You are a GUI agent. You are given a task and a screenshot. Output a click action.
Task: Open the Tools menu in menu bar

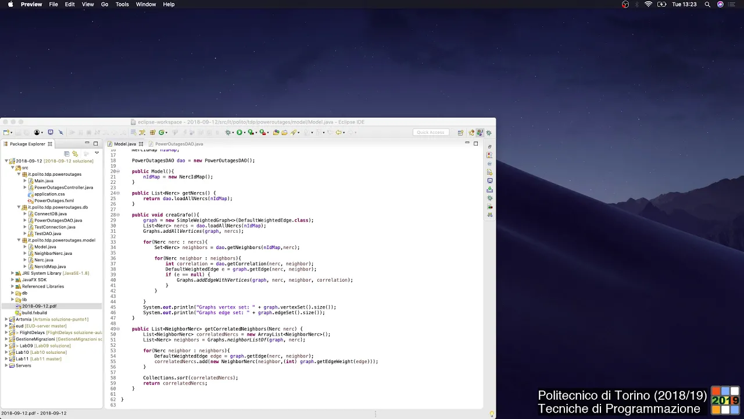pyautogui.click(x=122, y=4)
